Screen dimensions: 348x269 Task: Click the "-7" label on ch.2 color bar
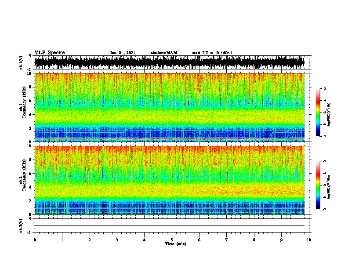coord(324,209)
